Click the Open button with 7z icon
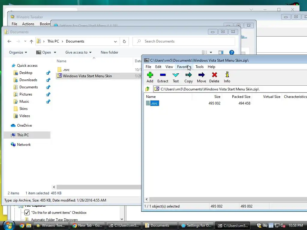The image size is (307, 230). (44, 52)
